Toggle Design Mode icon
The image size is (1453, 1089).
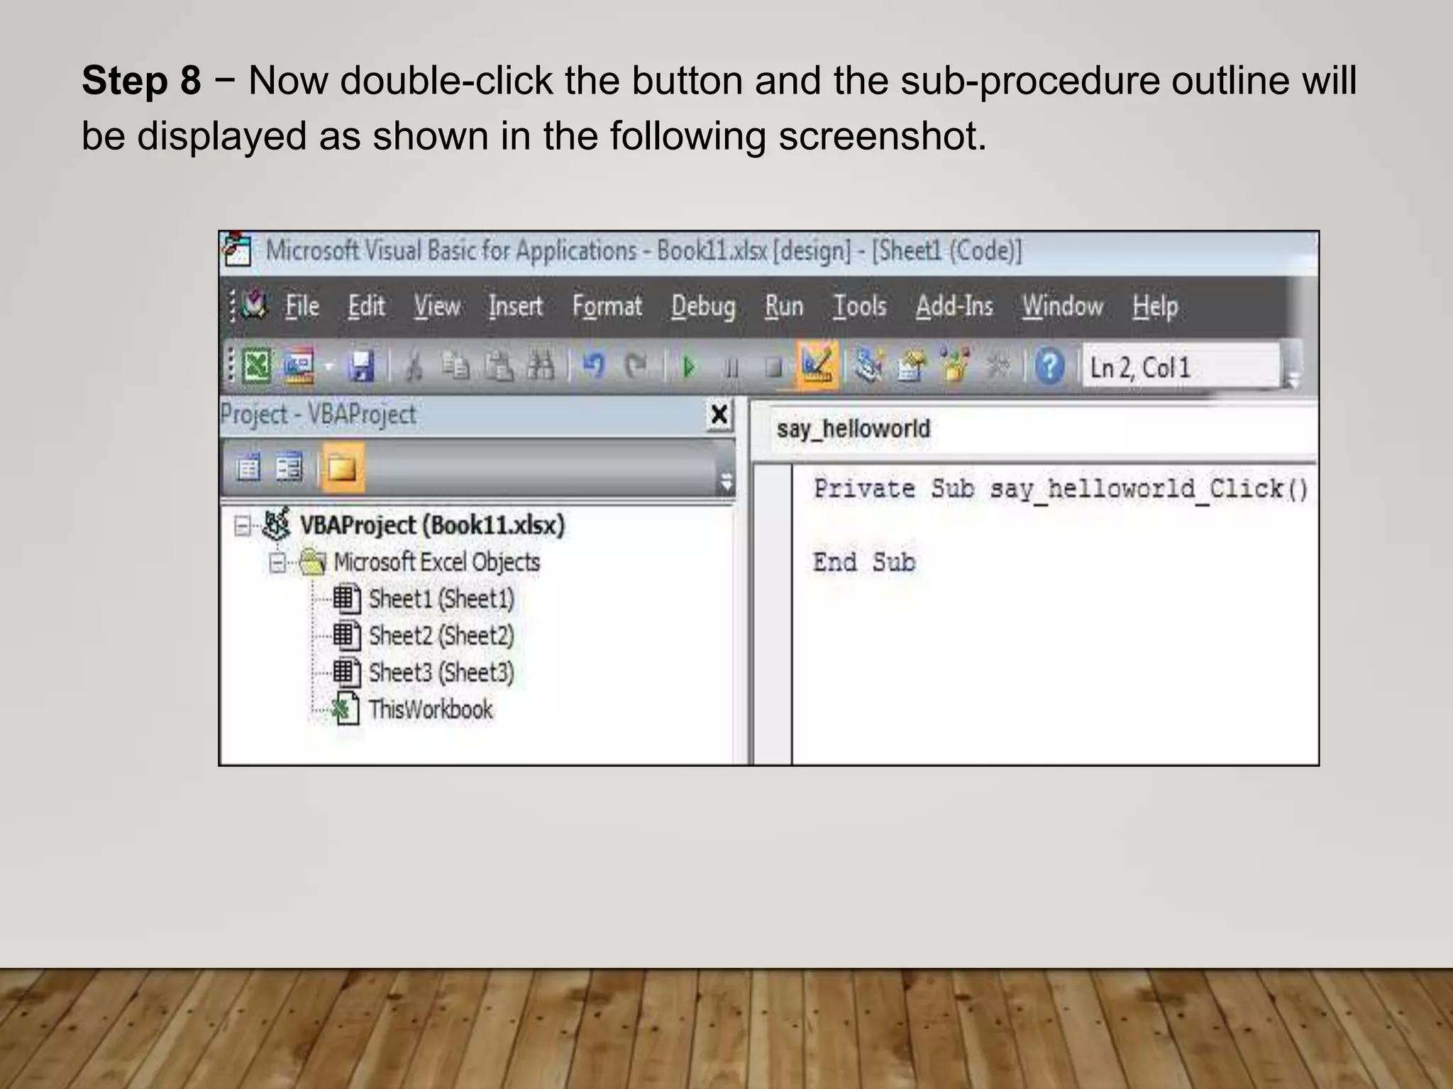click(817, 365)
